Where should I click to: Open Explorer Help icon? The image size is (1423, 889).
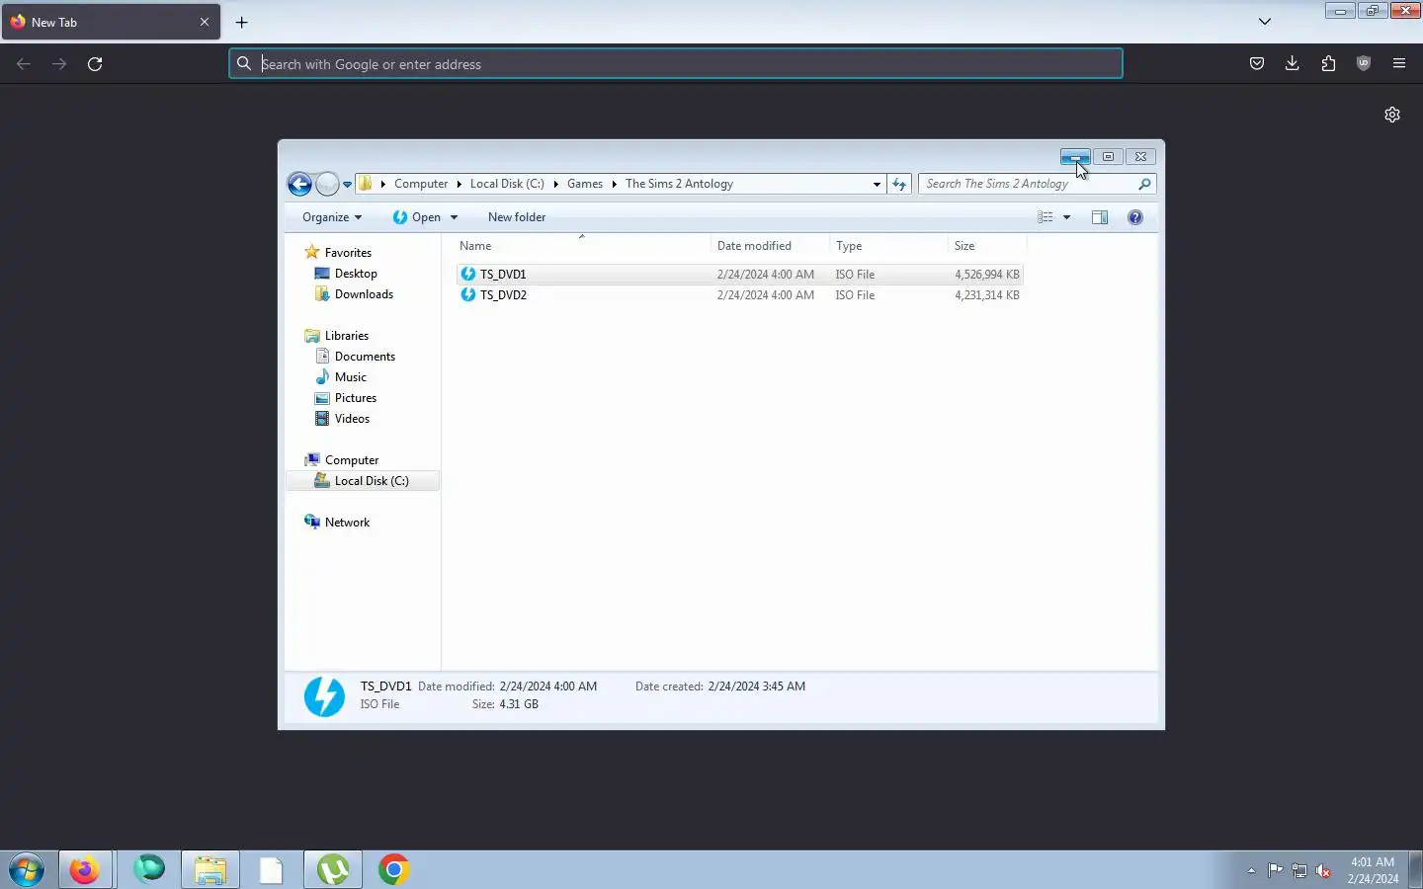coord(1135,217)
